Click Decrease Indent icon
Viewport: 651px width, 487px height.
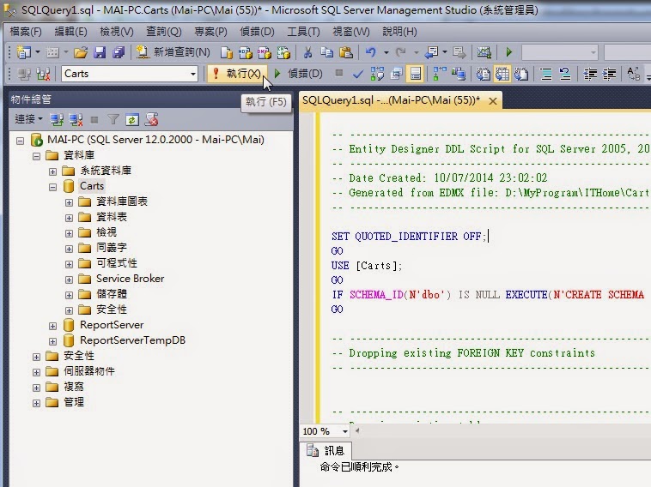pos(590,75)
